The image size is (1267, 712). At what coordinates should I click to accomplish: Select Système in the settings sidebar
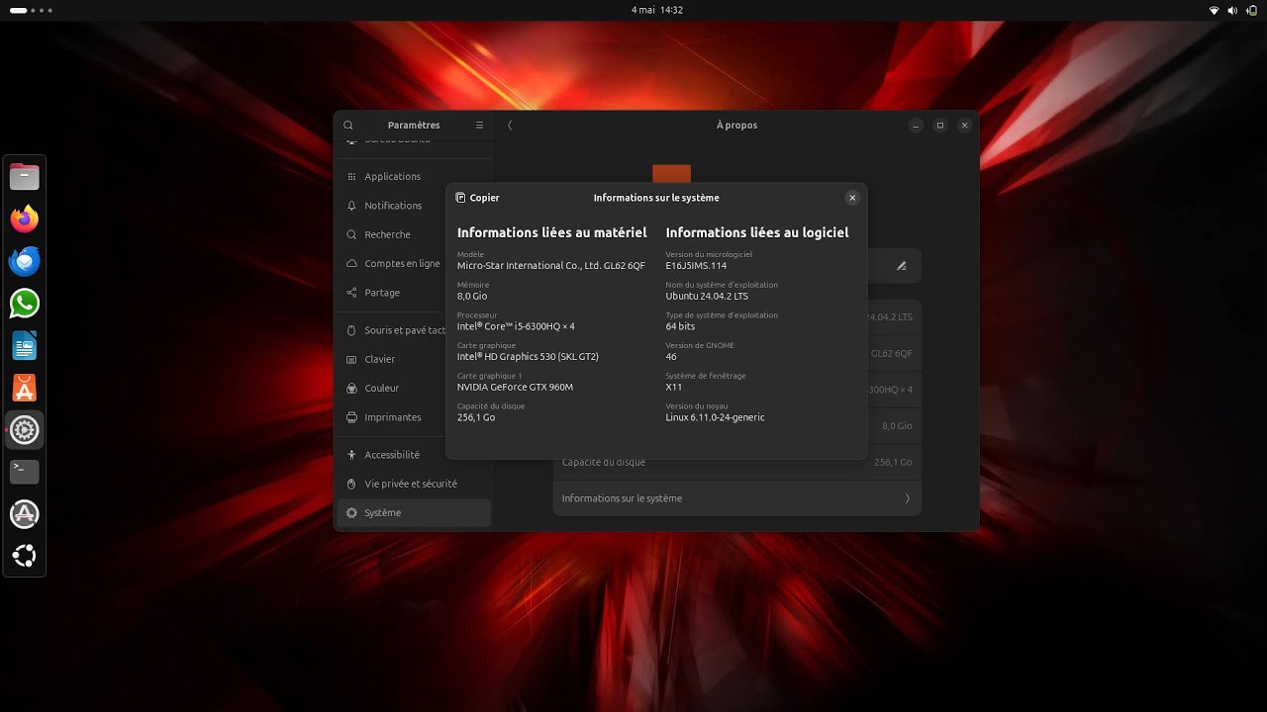pyautogui.click(x=414, y=512)
